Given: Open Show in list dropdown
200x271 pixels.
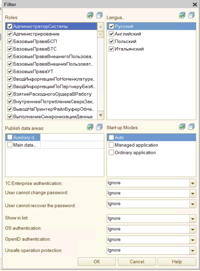Looking at the screenshot, I should [x=193, y=218].
